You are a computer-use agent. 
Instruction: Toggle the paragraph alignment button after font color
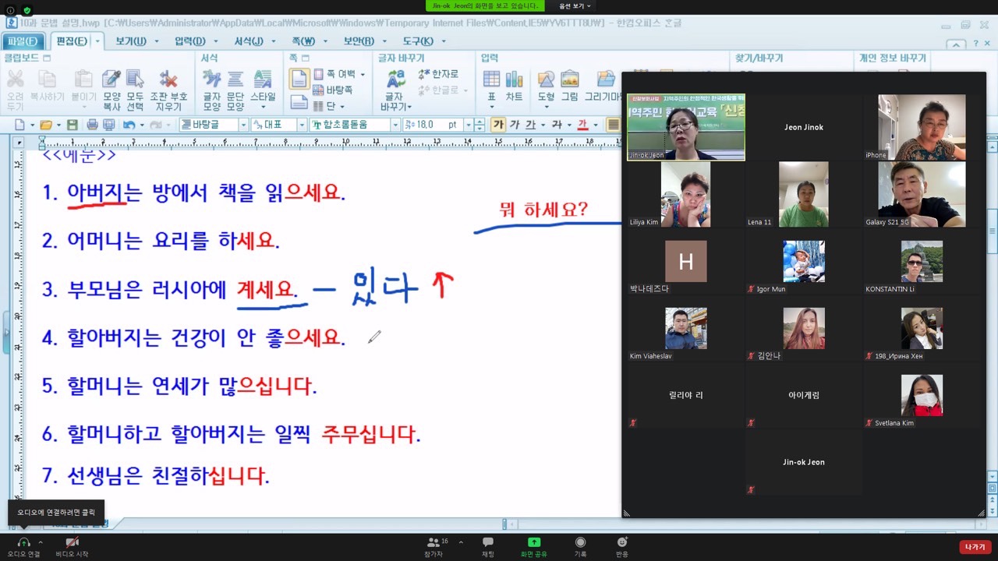click(x=614, y=125)
